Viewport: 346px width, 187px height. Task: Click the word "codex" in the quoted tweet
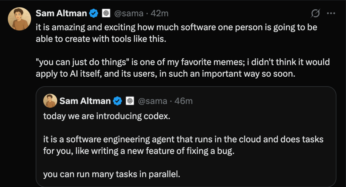158,116
